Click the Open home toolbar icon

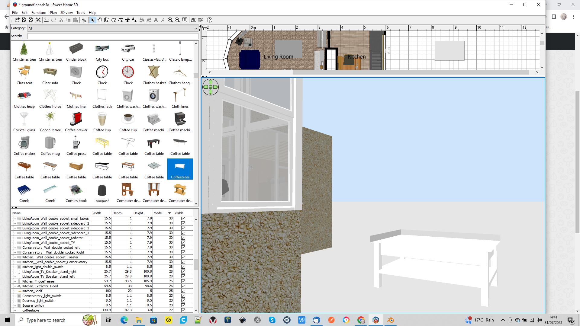tap(24, 20)
